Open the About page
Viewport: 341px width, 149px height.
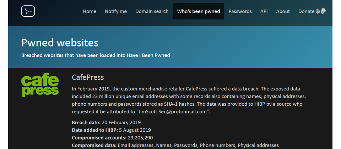click(x=283, y=11)
